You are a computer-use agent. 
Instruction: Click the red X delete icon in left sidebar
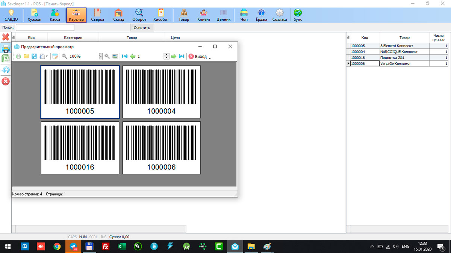pos(6,37)
